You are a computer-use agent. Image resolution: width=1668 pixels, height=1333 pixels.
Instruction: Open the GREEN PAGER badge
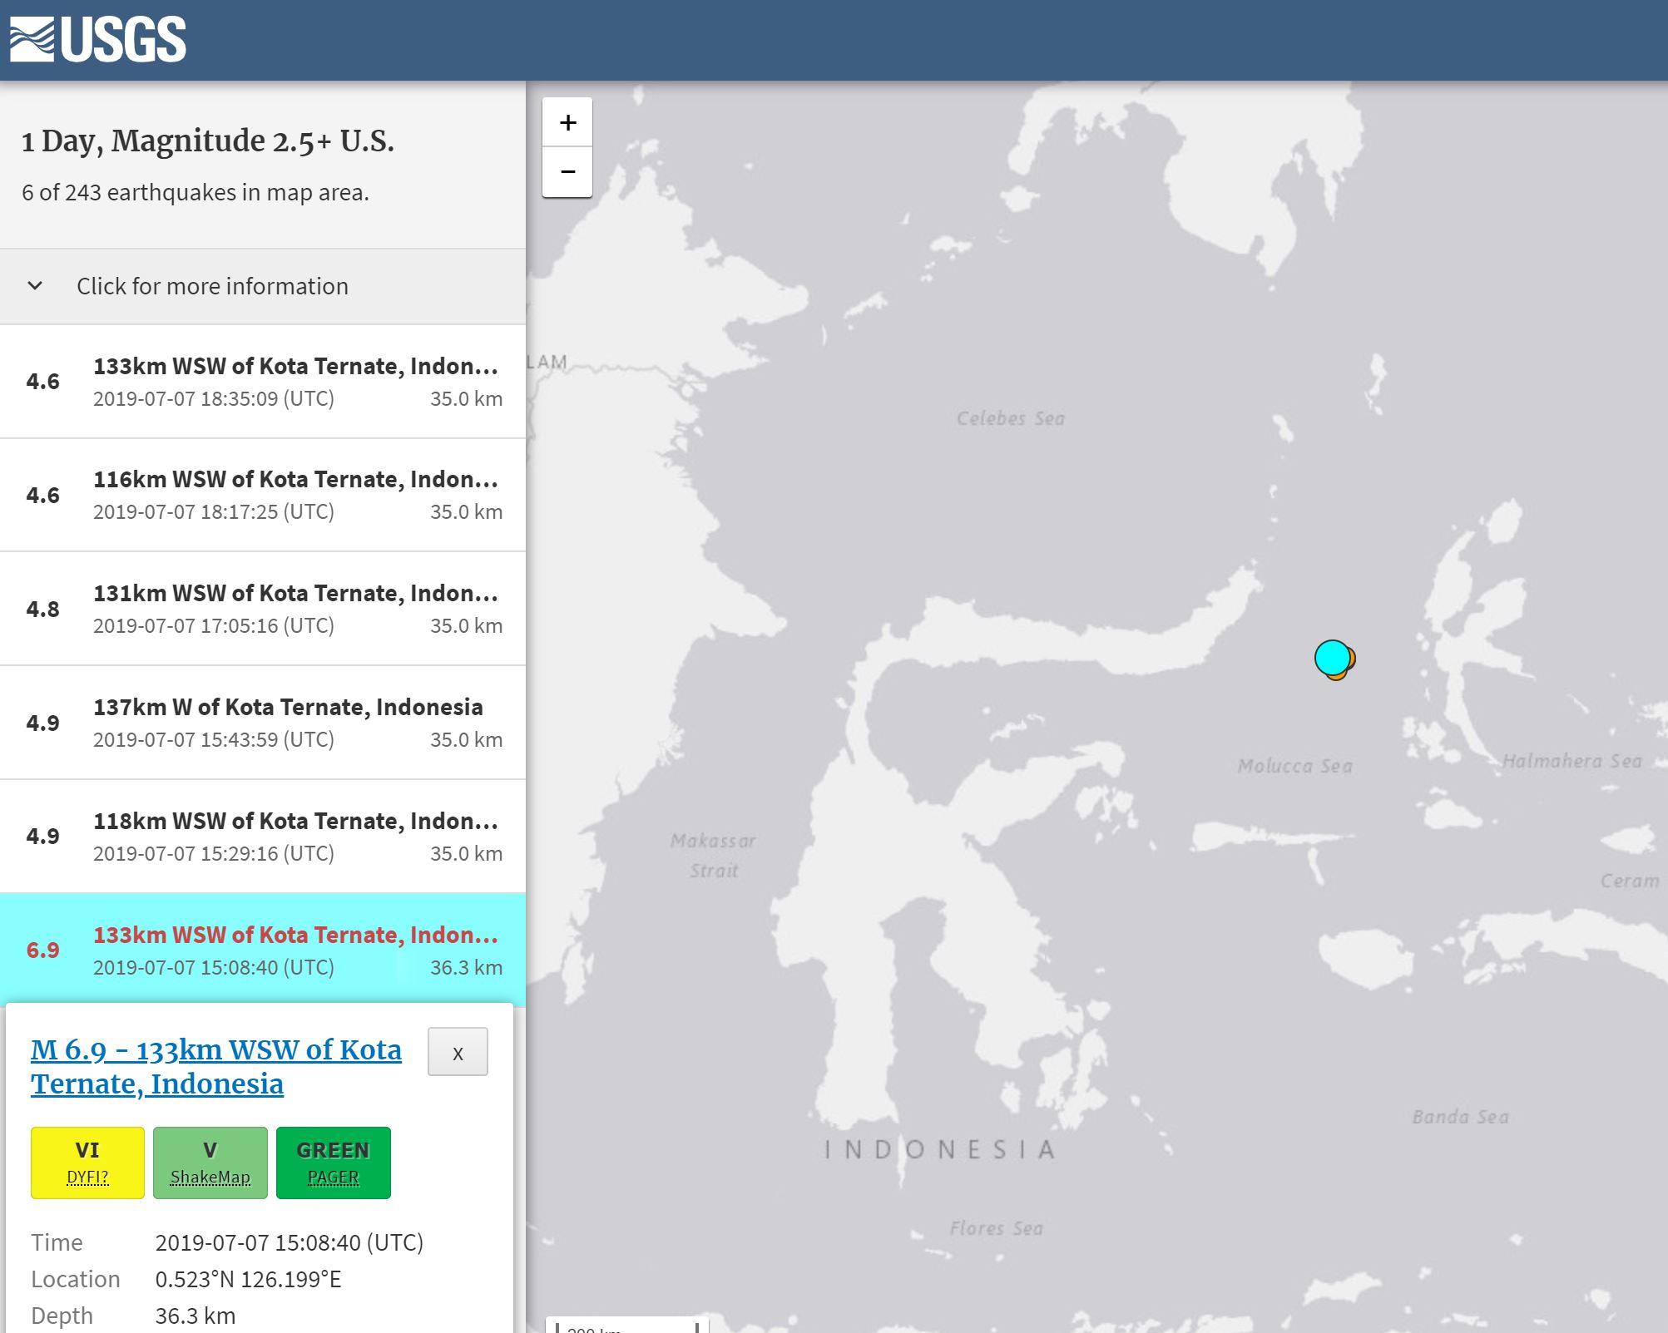[x=333, y=1162]
